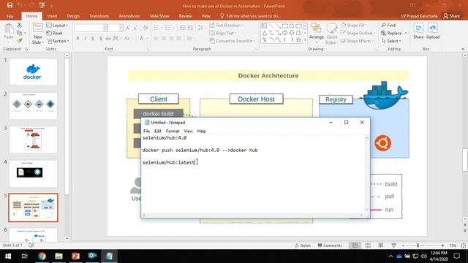Open Chrome from the taskbar
The width and height of the screenshot is (468, 263).
tap(42, 256)
